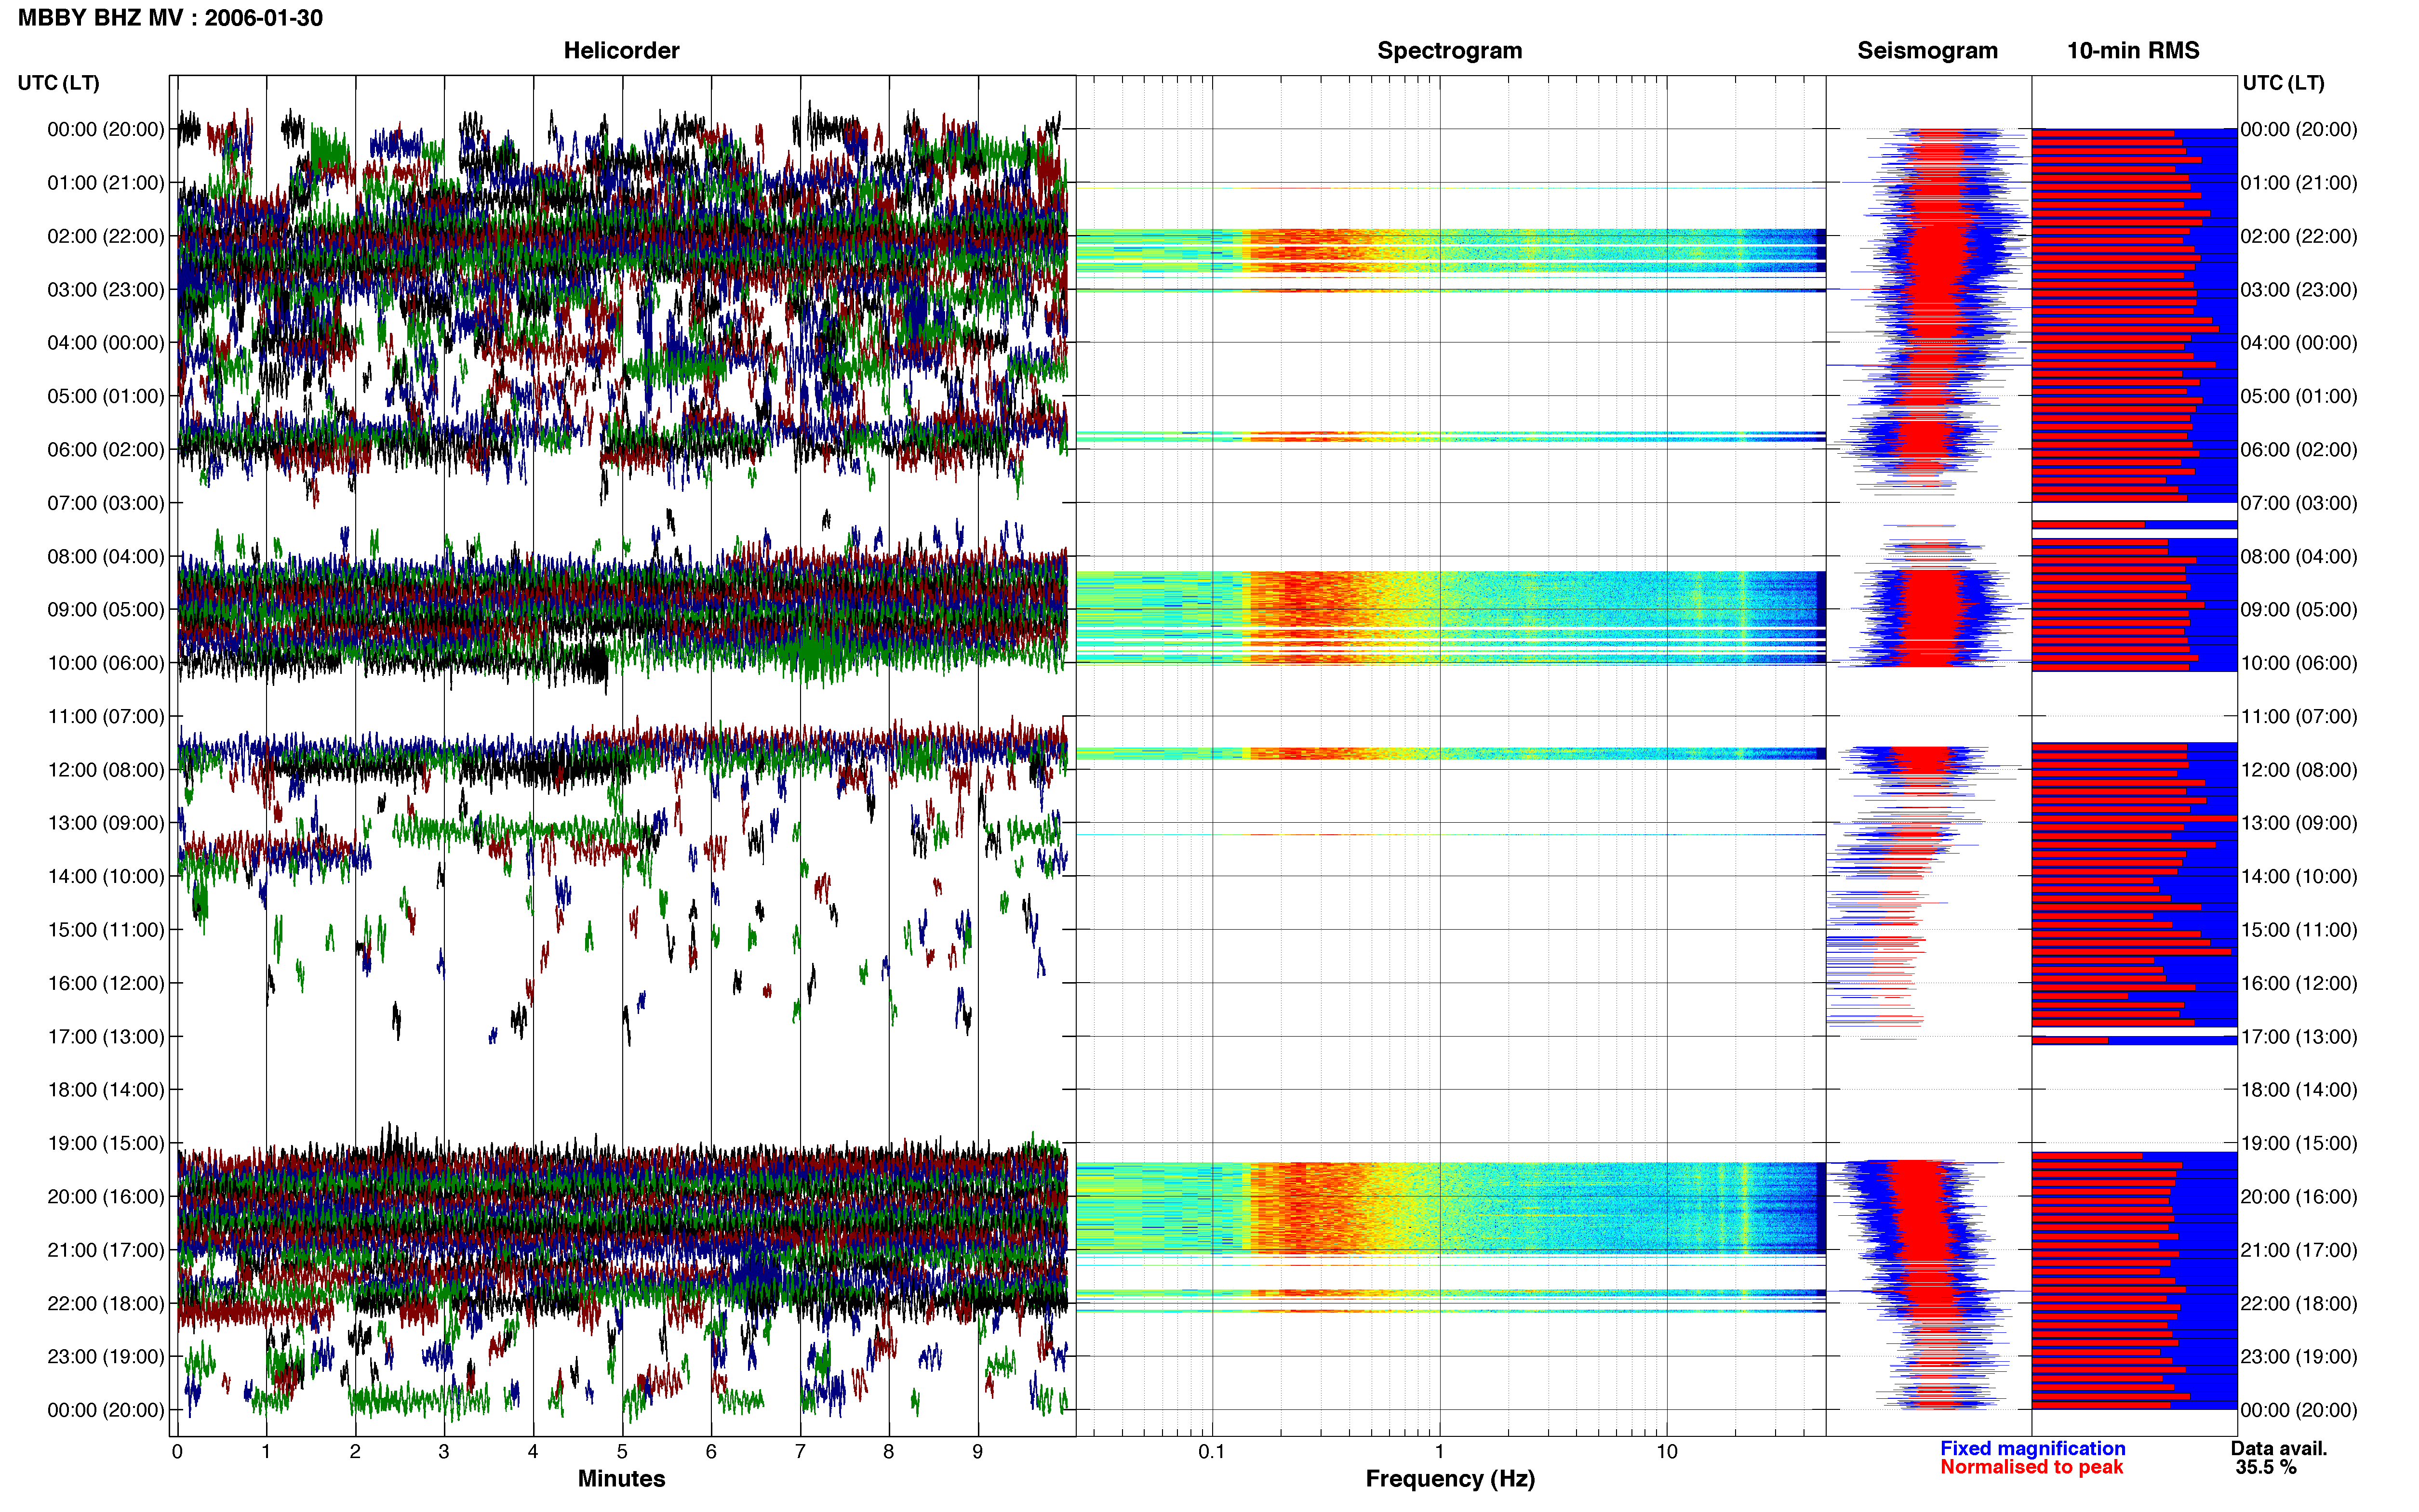The image size is (2419, 1512).
Task: Click the right 14:00 (10:00) time label
Action: pyautogui.click(x=2299, y=877)
